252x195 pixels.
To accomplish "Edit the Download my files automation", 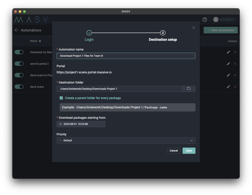I will (x=228, y=52).
